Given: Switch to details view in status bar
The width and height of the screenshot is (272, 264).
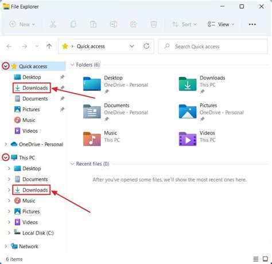Looking at the screenshot, I should pos(256,259).
